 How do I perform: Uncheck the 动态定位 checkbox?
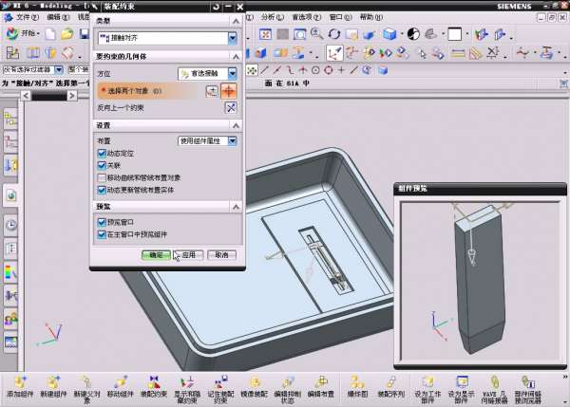click(x=102, y=152)
